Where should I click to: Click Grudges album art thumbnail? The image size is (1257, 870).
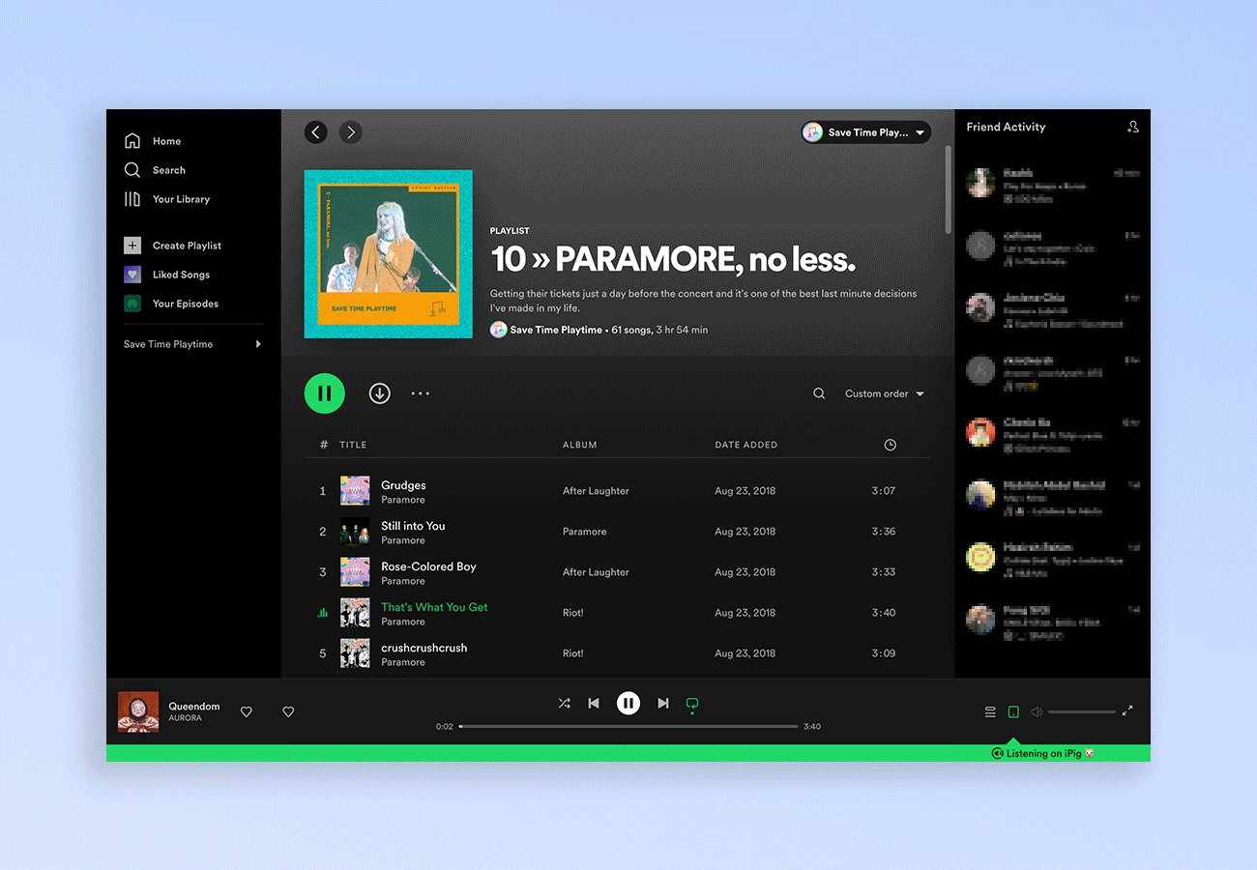(x=355, y=491)
